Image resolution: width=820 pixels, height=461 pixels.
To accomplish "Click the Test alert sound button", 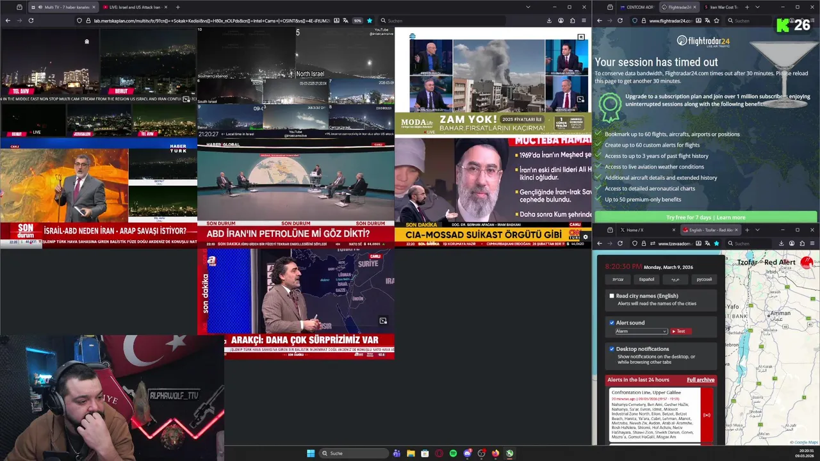I will coord(680,331).
